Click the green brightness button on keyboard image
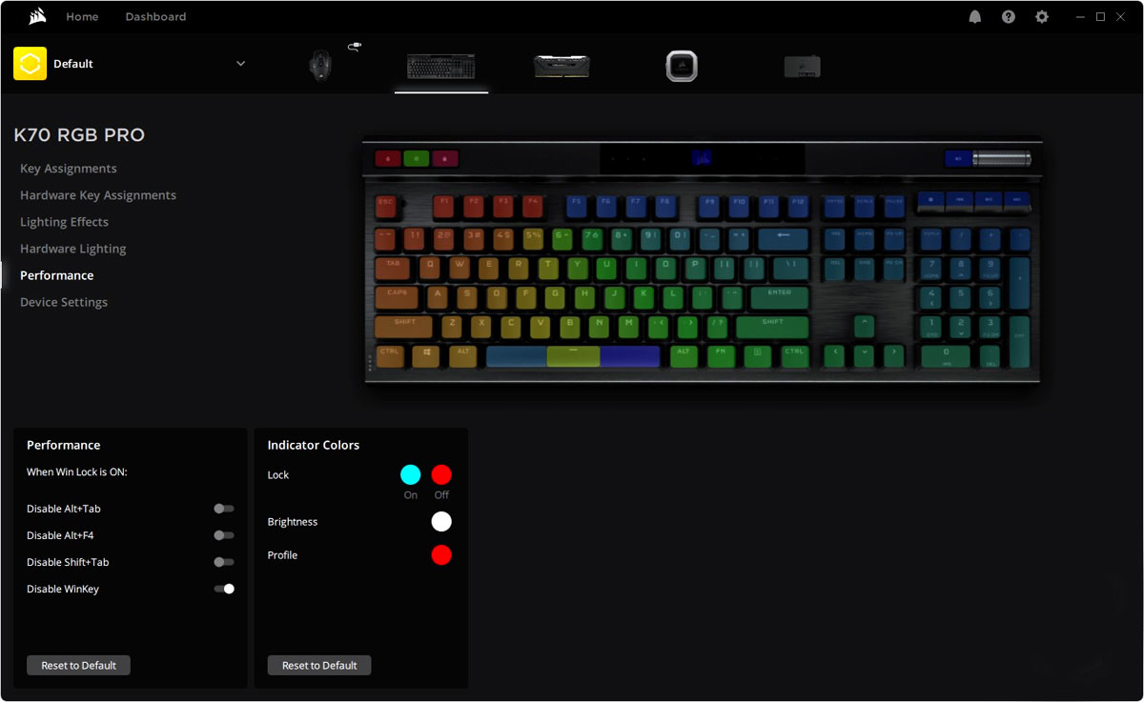 click(x=417, y=159)
